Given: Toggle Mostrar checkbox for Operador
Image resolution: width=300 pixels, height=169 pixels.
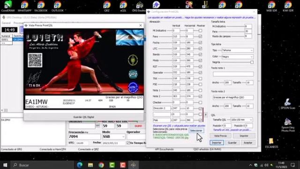Looking at the screenshot, I should [x=200, y=73].
